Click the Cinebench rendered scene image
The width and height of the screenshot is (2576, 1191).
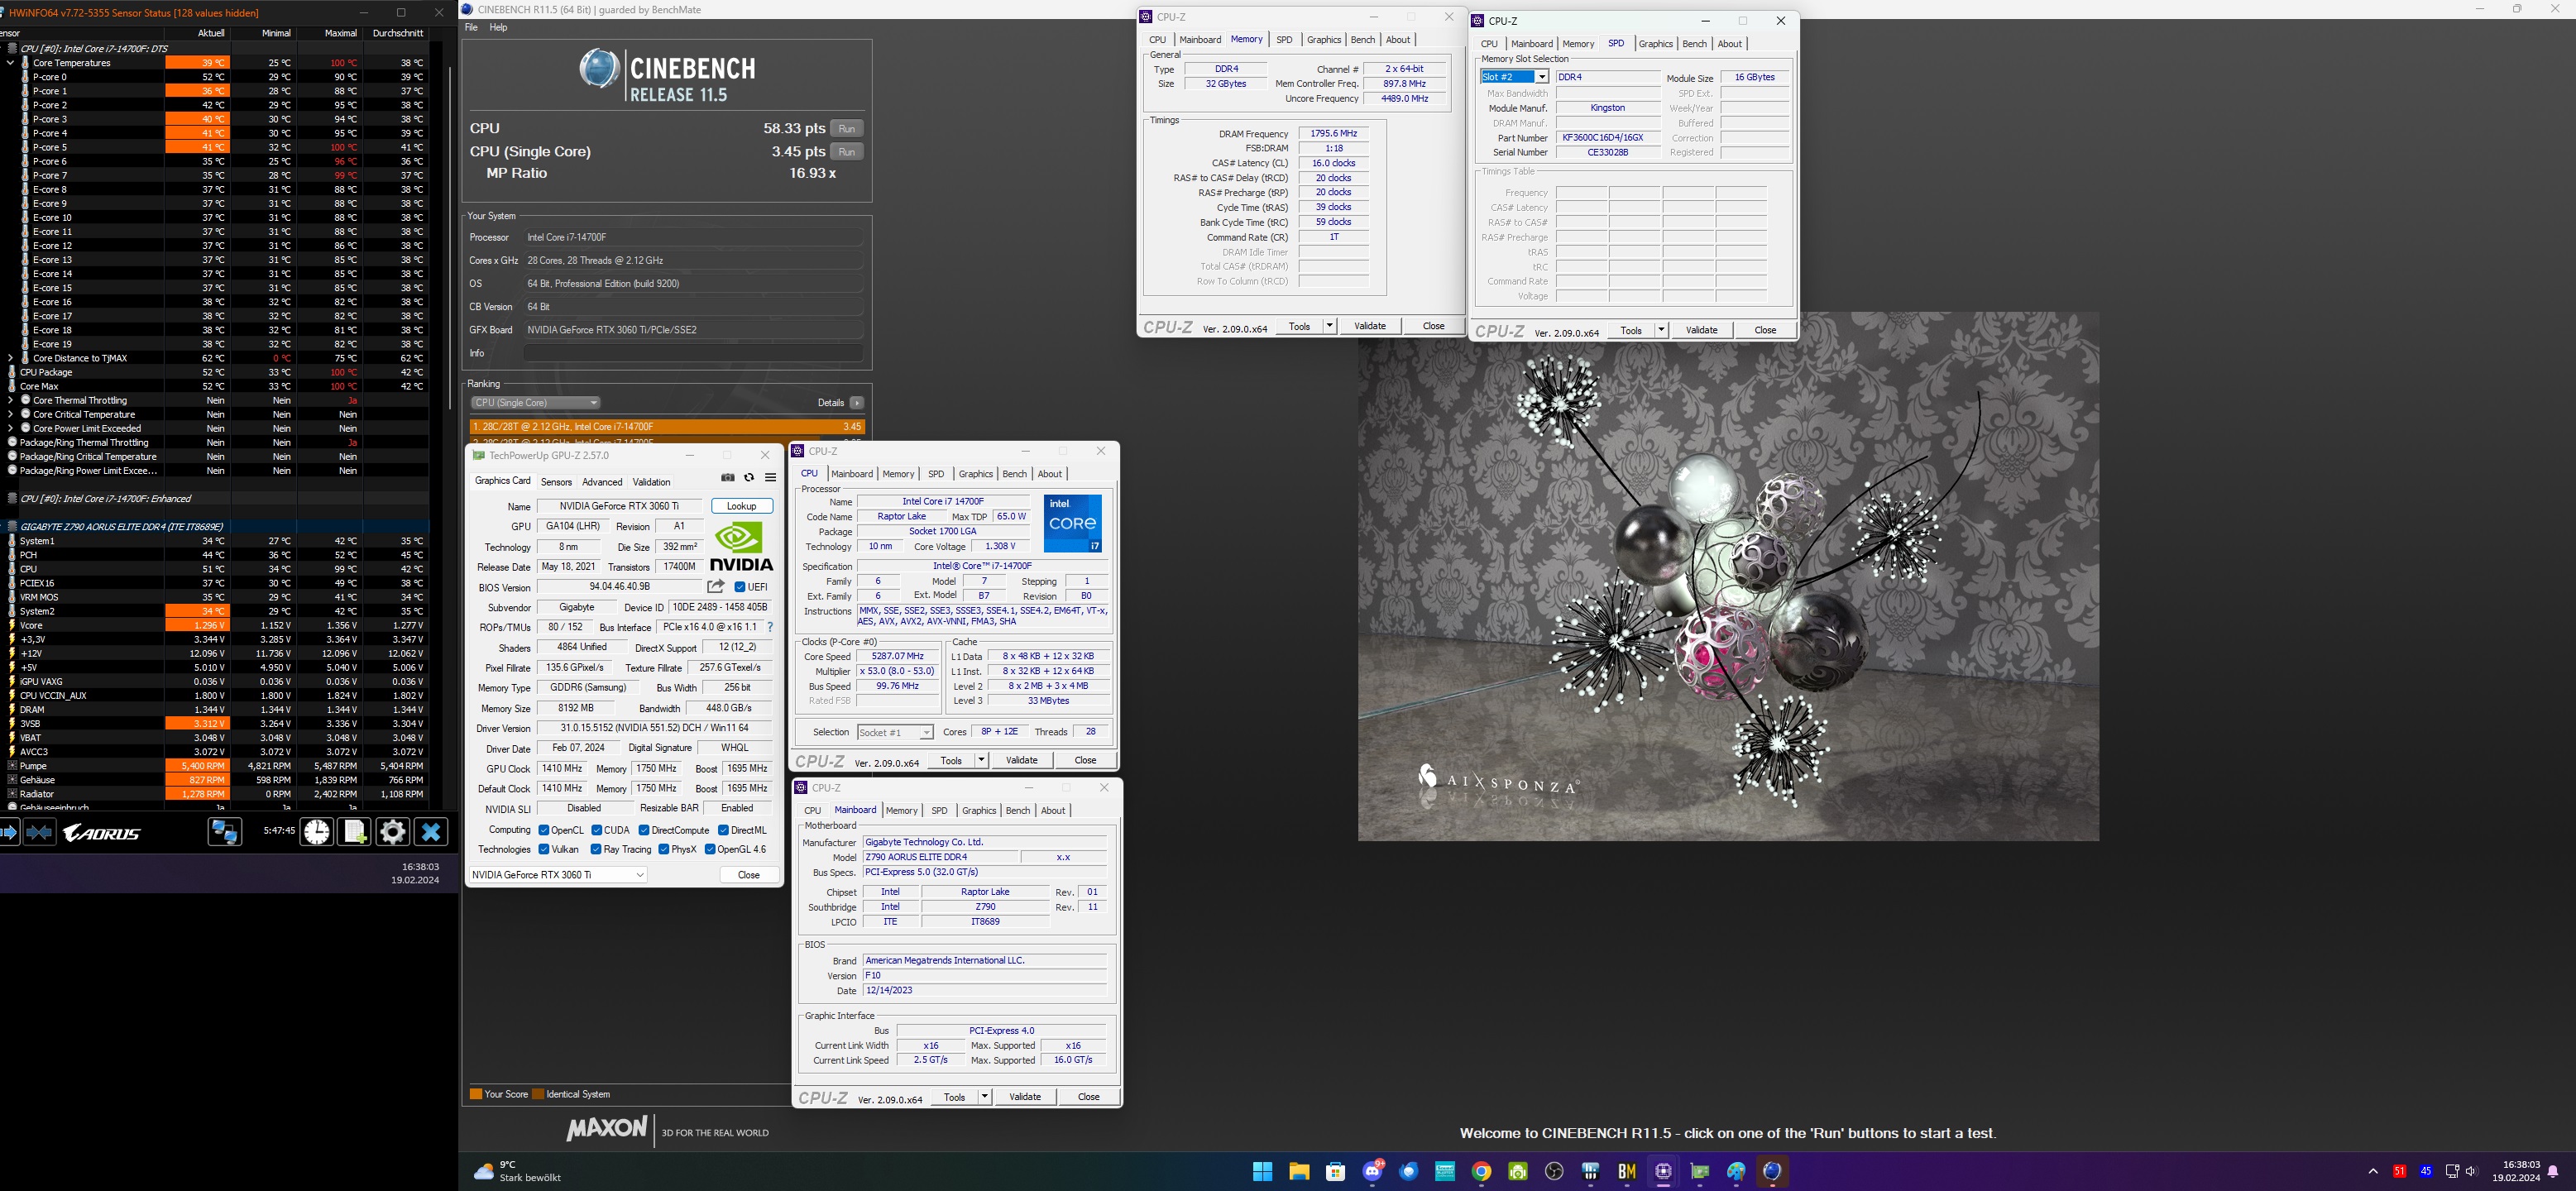point(1728,576)
